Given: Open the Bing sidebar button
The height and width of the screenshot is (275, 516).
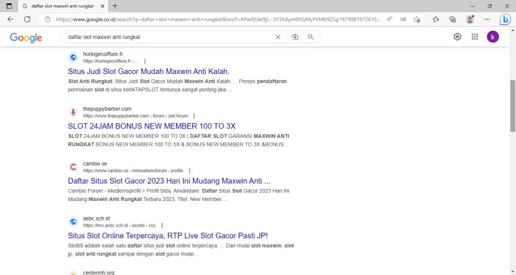Looking at the screenshot, I should click(x=505, y=19).
